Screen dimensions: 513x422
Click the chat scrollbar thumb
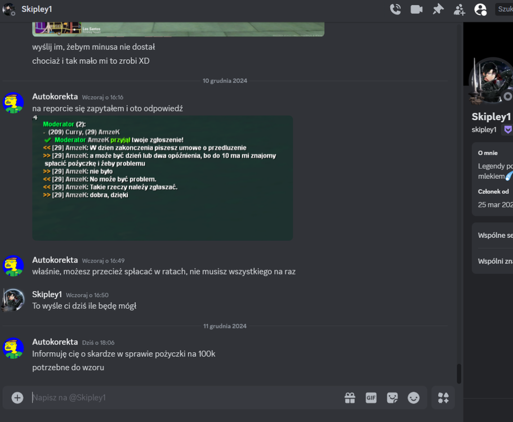459,374
